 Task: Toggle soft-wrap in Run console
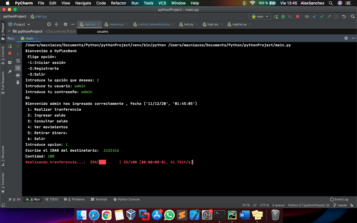18,61
